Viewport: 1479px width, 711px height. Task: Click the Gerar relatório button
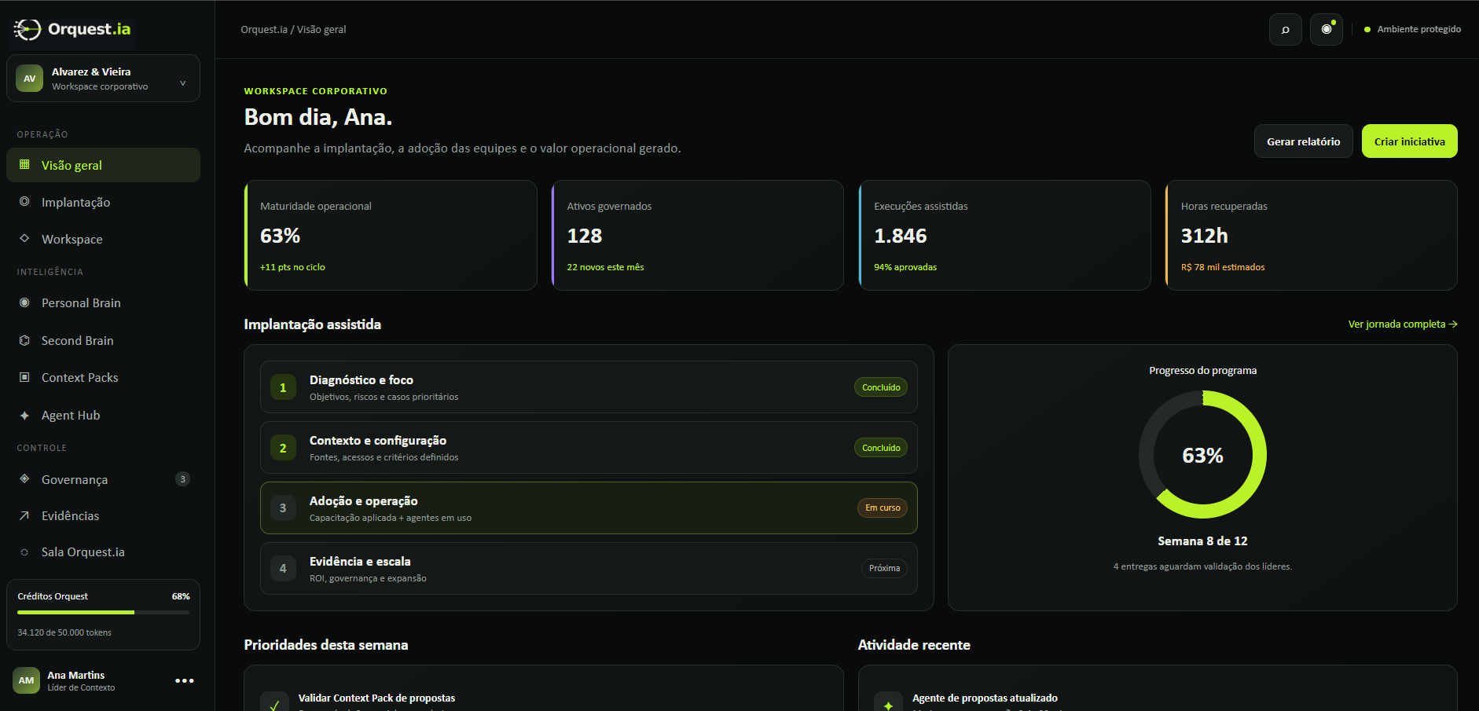1303,141
